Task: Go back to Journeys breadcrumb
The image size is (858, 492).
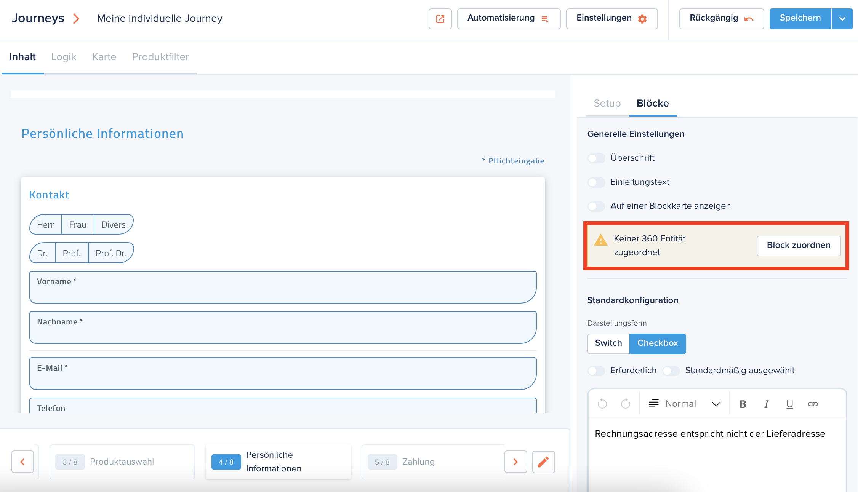Action: [38, 18]
